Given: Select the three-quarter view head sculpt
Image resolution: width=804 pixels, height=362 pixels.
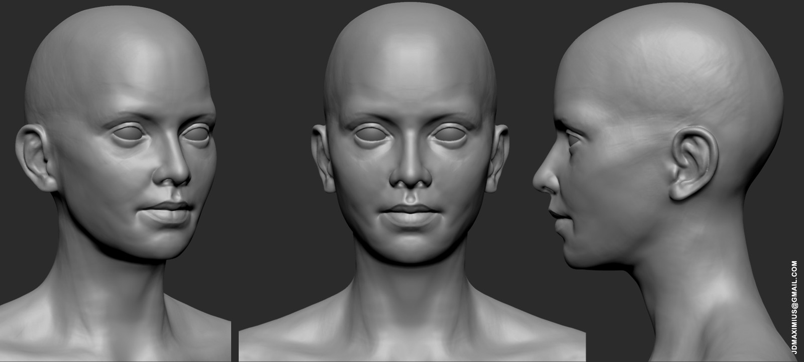Looking at the screenshot, I should point(116,183).
